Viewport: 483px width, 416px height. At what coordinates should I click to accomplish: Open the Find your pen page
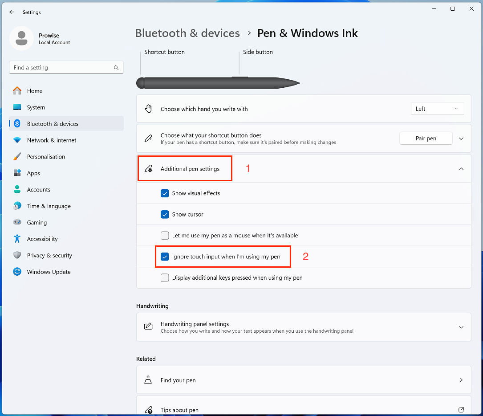[x=303, y=380]
